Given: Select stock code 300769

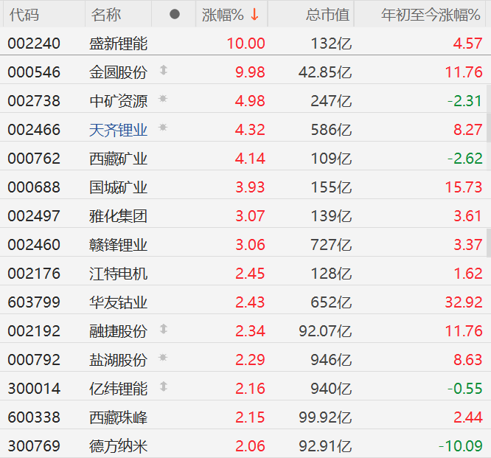Looking at the screenshot, I should click(x=34, y=446).
